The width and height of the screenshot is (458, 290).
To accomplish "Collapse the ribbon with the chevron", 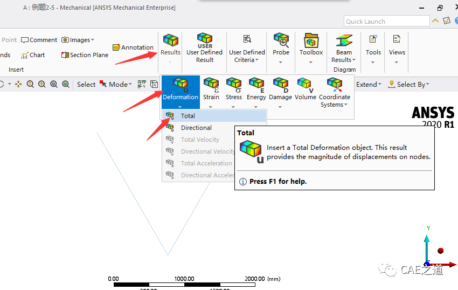I will click(x=435, y=21).
